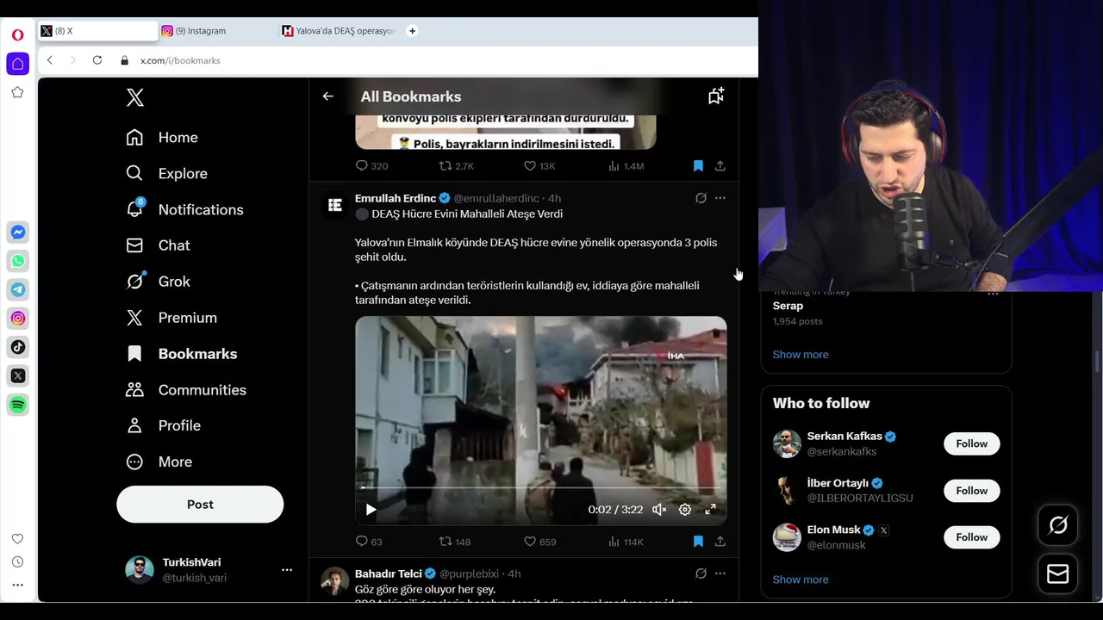
Task: Switch to Yalova'da DEAŞ operasyon tab
Action: coord(338,31)
